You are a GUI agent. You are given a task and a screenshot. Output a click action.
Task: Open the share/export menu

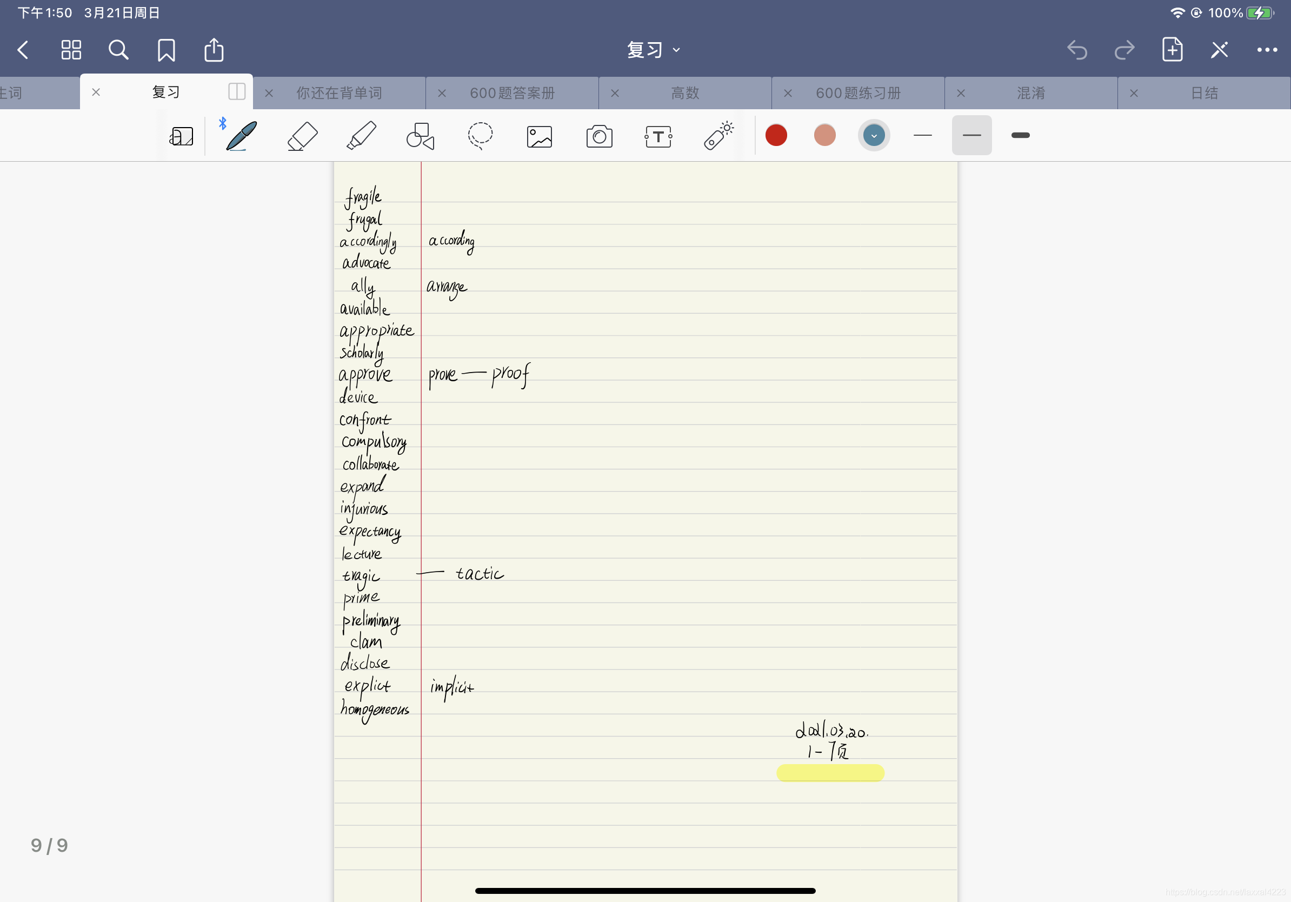(214, 50)
